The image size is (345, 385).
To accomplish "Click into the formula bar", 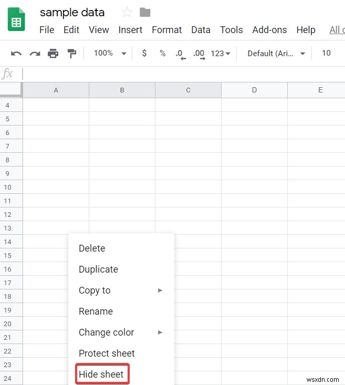I will point(183,74).
